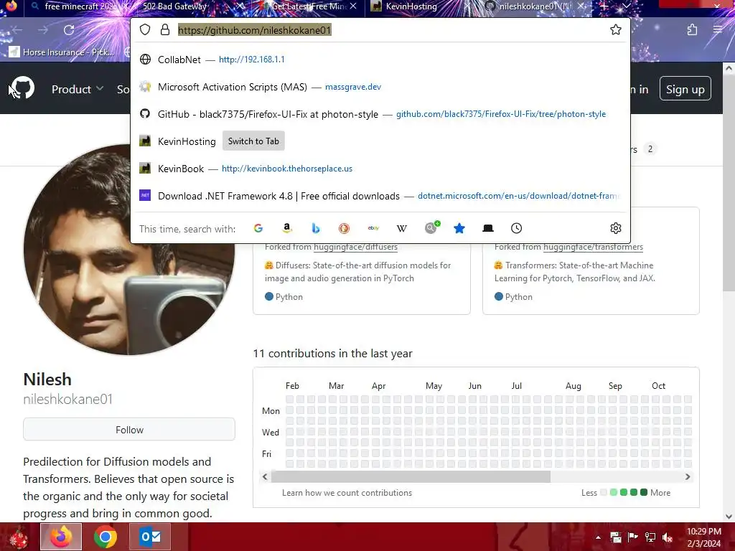Image resolution: width=735 pixels, height=551 pixels.
Task: Open Google Chrome from the taskbar
Action: pos(106,537)
